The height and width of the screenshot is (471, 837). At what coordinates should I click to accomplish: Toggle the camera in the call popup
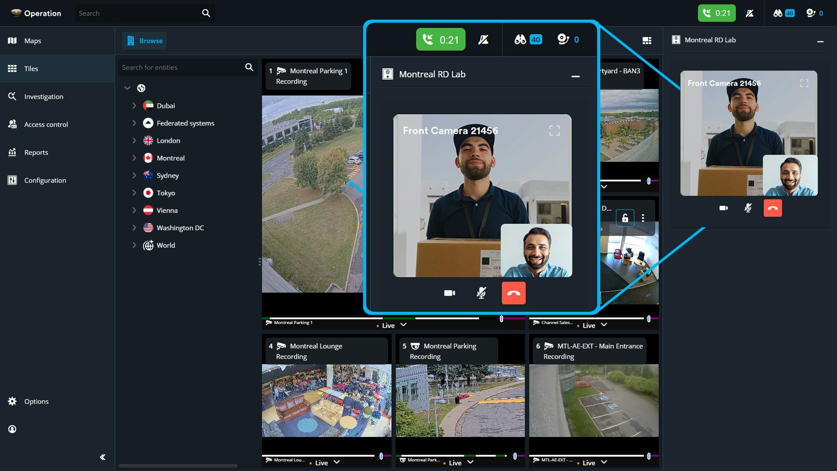click(449, 293)
